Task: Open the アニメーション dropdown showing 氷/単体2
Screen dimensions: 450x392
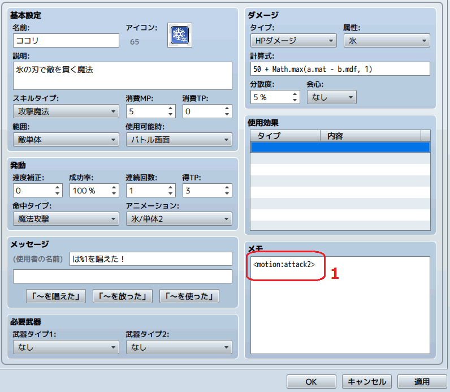Action: [179, 219]
